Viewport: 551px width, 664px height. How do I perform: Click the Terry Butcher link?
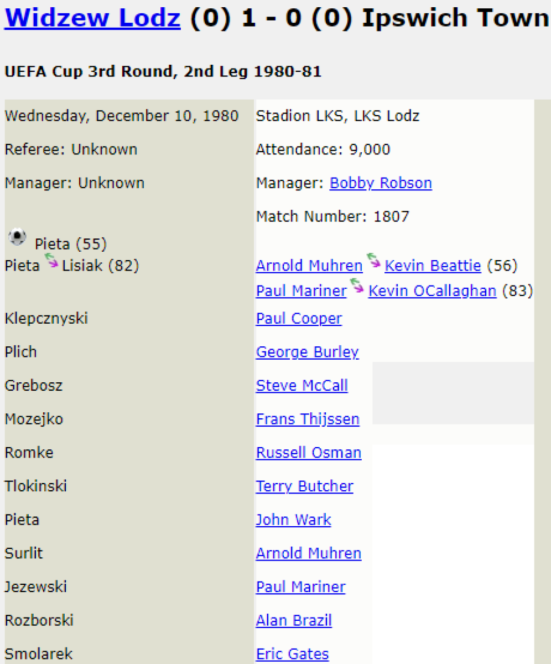click(304, 486)
